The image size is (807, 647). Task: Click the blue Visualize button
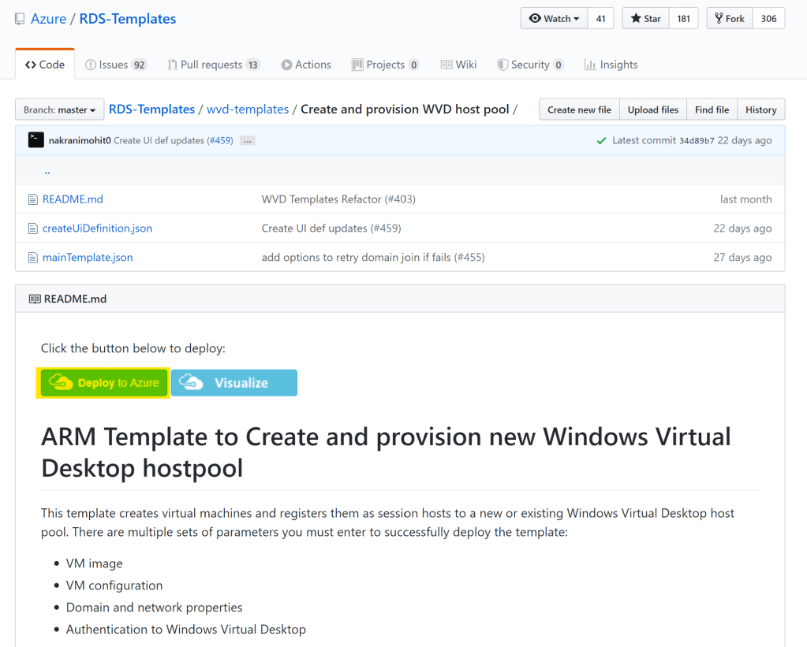pos(234,383)
